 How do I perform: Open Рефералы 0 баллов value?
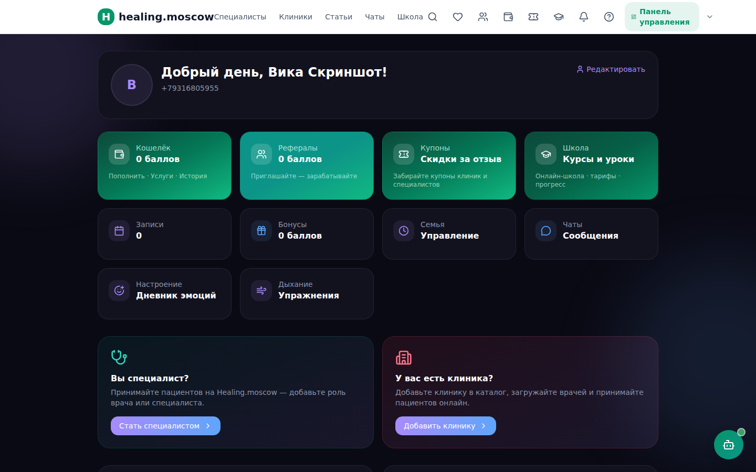(300, 159)
